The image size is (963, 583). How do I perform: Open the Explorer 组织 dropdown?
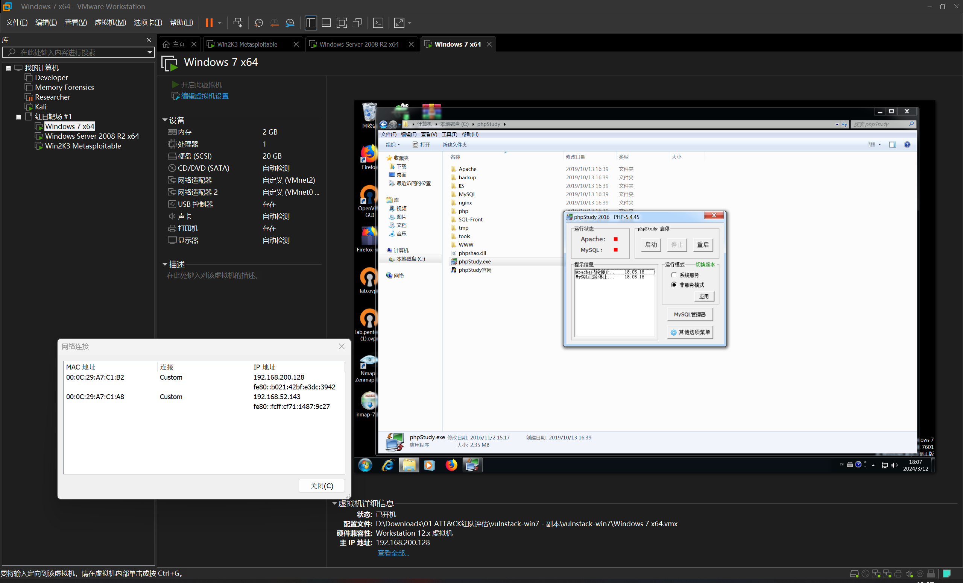tap(392, 144)
